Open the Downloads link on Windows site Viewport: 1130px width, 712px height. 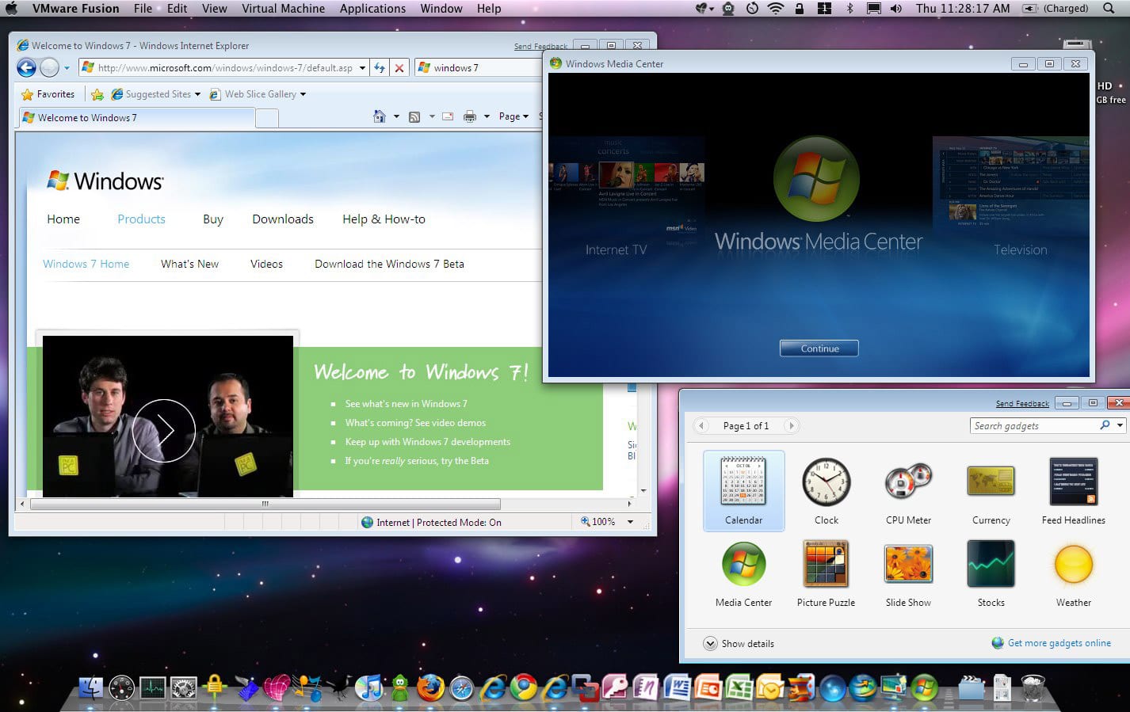point(283,219)
